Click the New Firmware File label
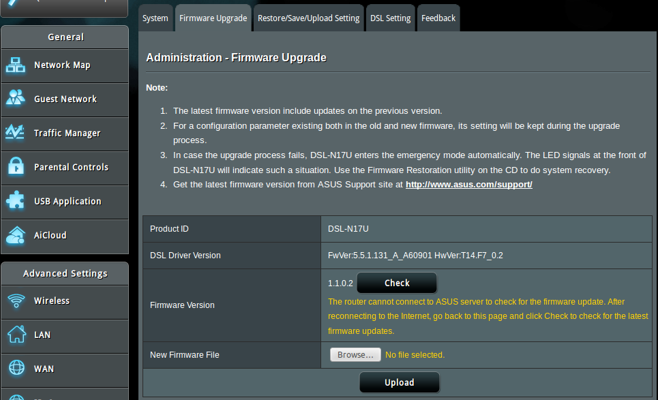This screenshot has width=658, height=400. [x=185, y=355]
